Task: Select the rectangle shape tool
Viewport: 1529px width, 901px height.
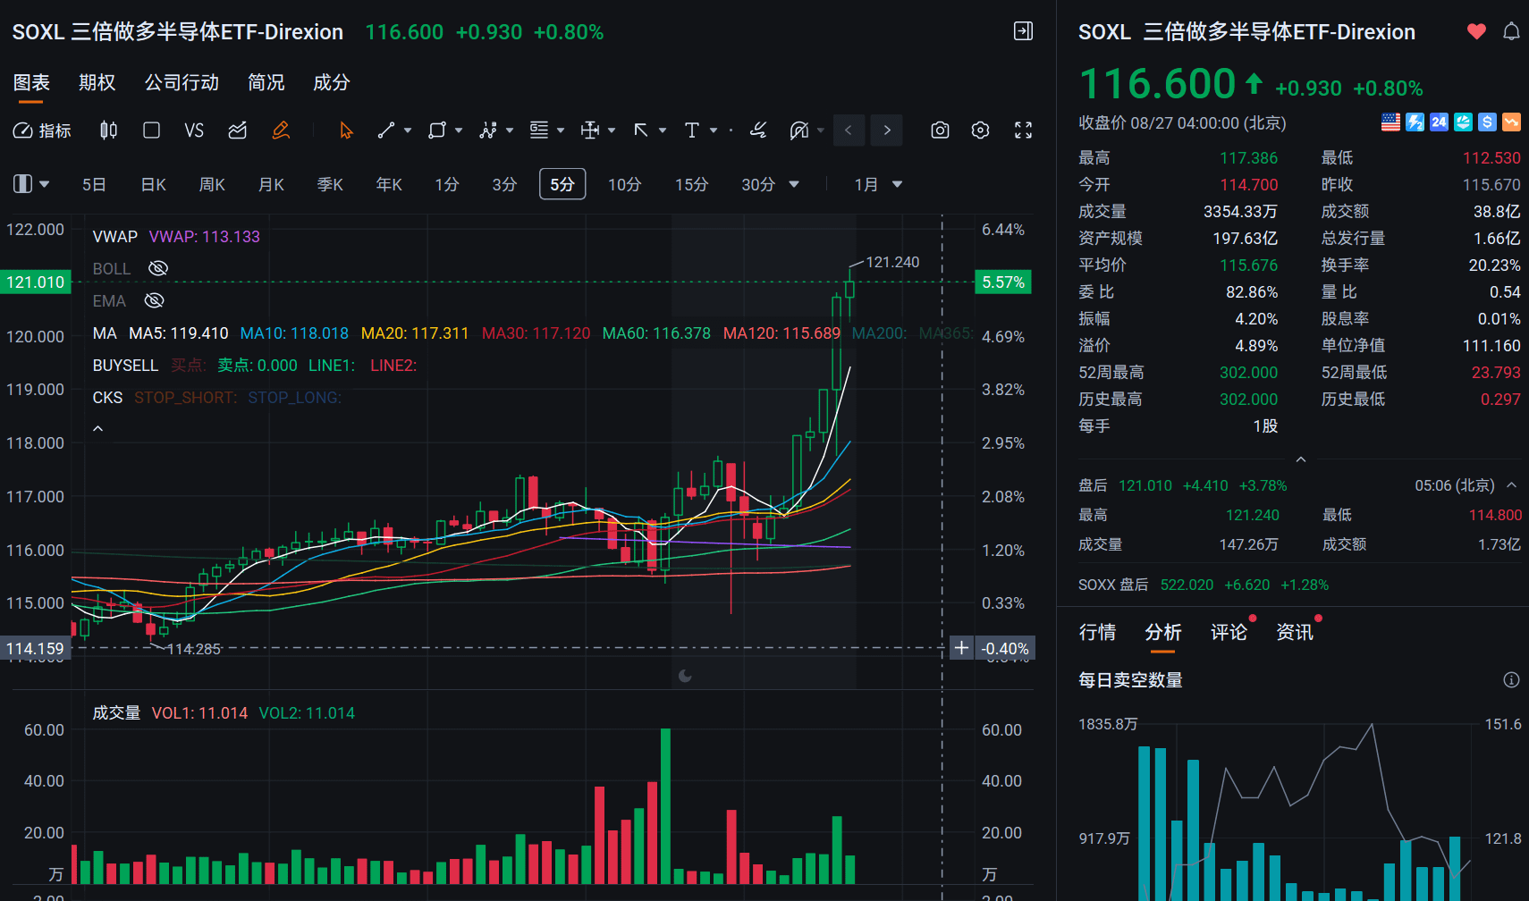Action: click(437, 131)
